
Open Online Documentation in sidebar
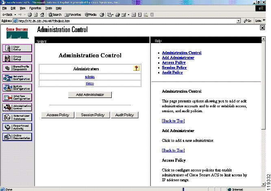tap(17, 137)
